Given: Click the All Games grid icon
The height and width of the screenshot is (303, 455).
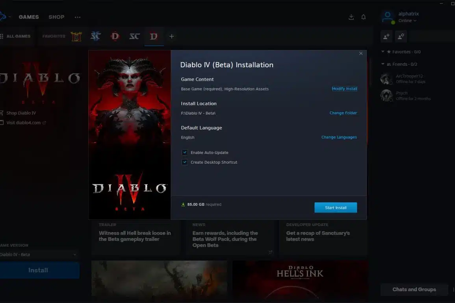Looking at the screenshot, I should [2, 36].
